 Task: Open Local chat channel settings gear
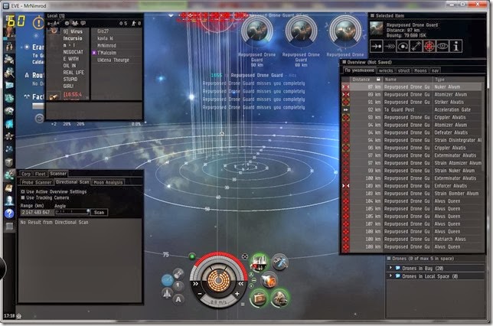[x=67, y=23]
